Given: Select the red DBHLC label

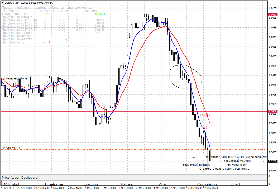Looking at the screenshot, I should 205,115.
